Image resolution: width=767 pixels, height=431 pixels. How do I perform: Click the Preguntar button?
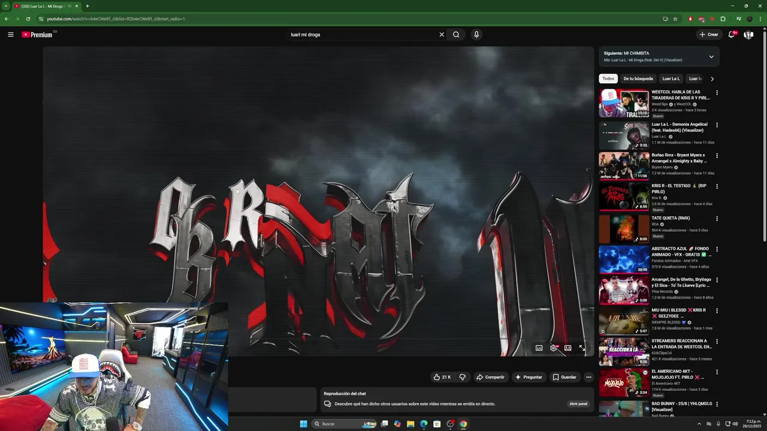point(529,377)
